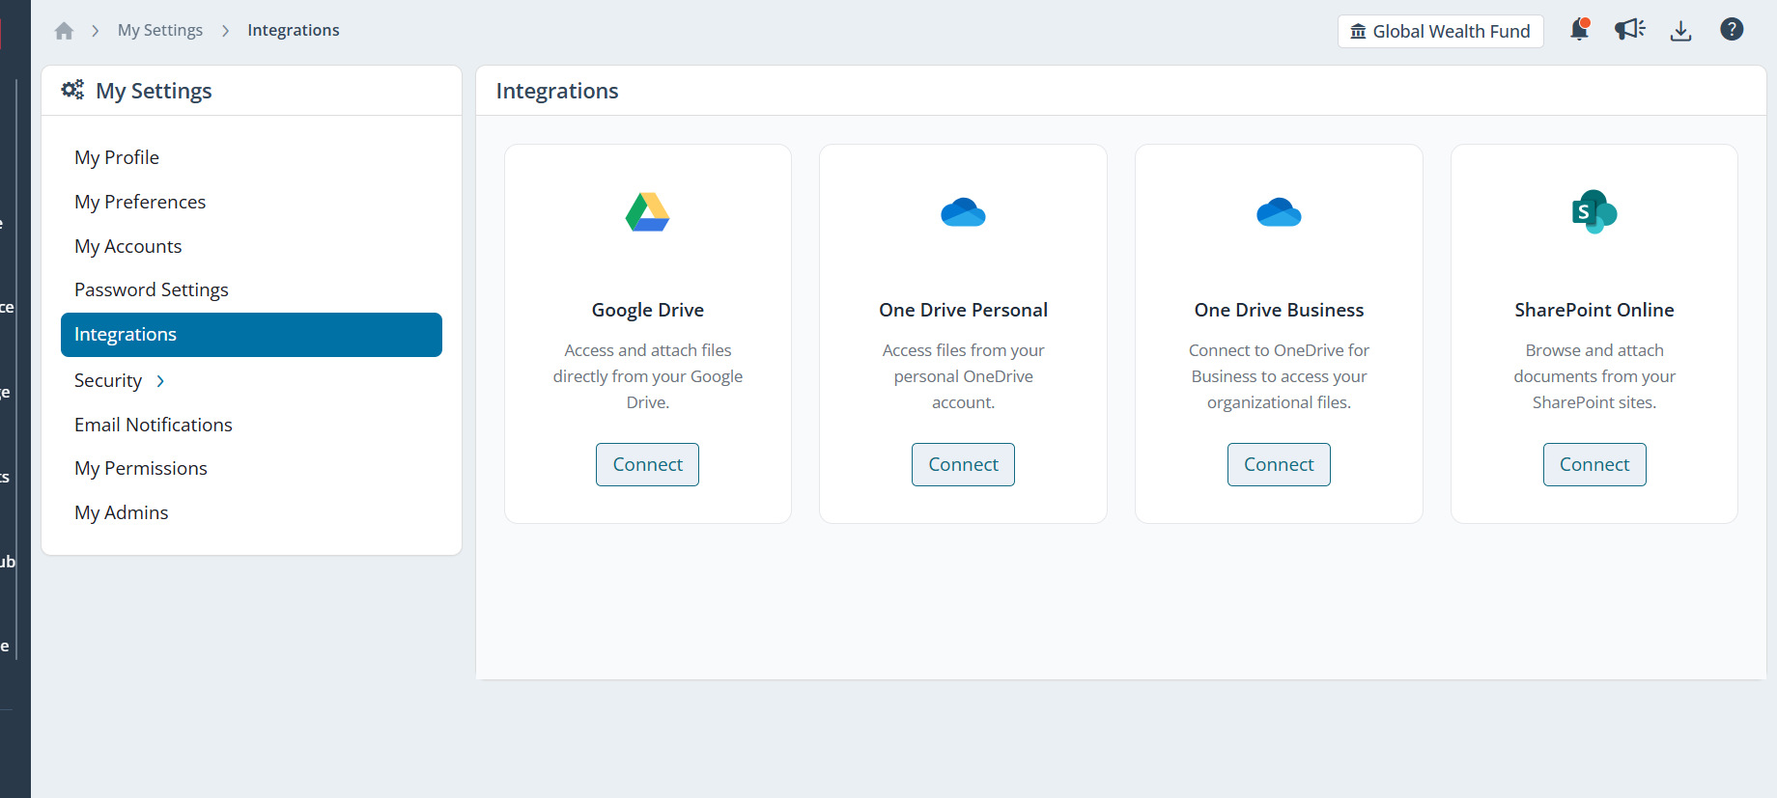Click the My Settings panel heading
Screen dimensions: 1777x798
click(154, 91)
